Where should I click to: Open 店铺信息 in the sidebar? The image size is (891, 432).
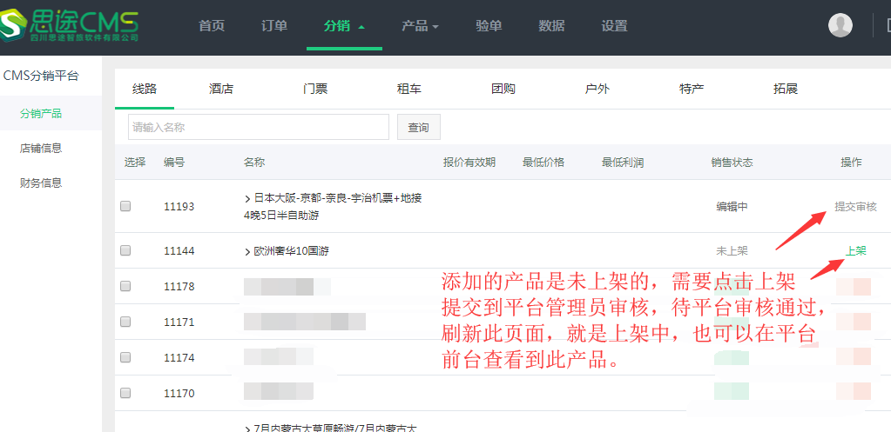41,148
